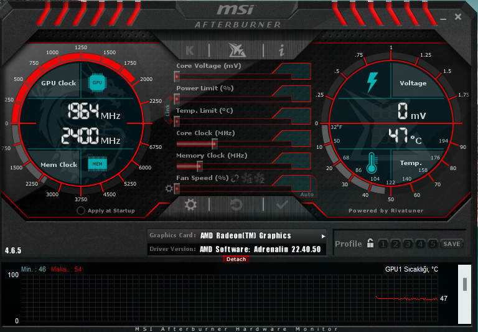Click the MEM chip icon

coord(97,164)
